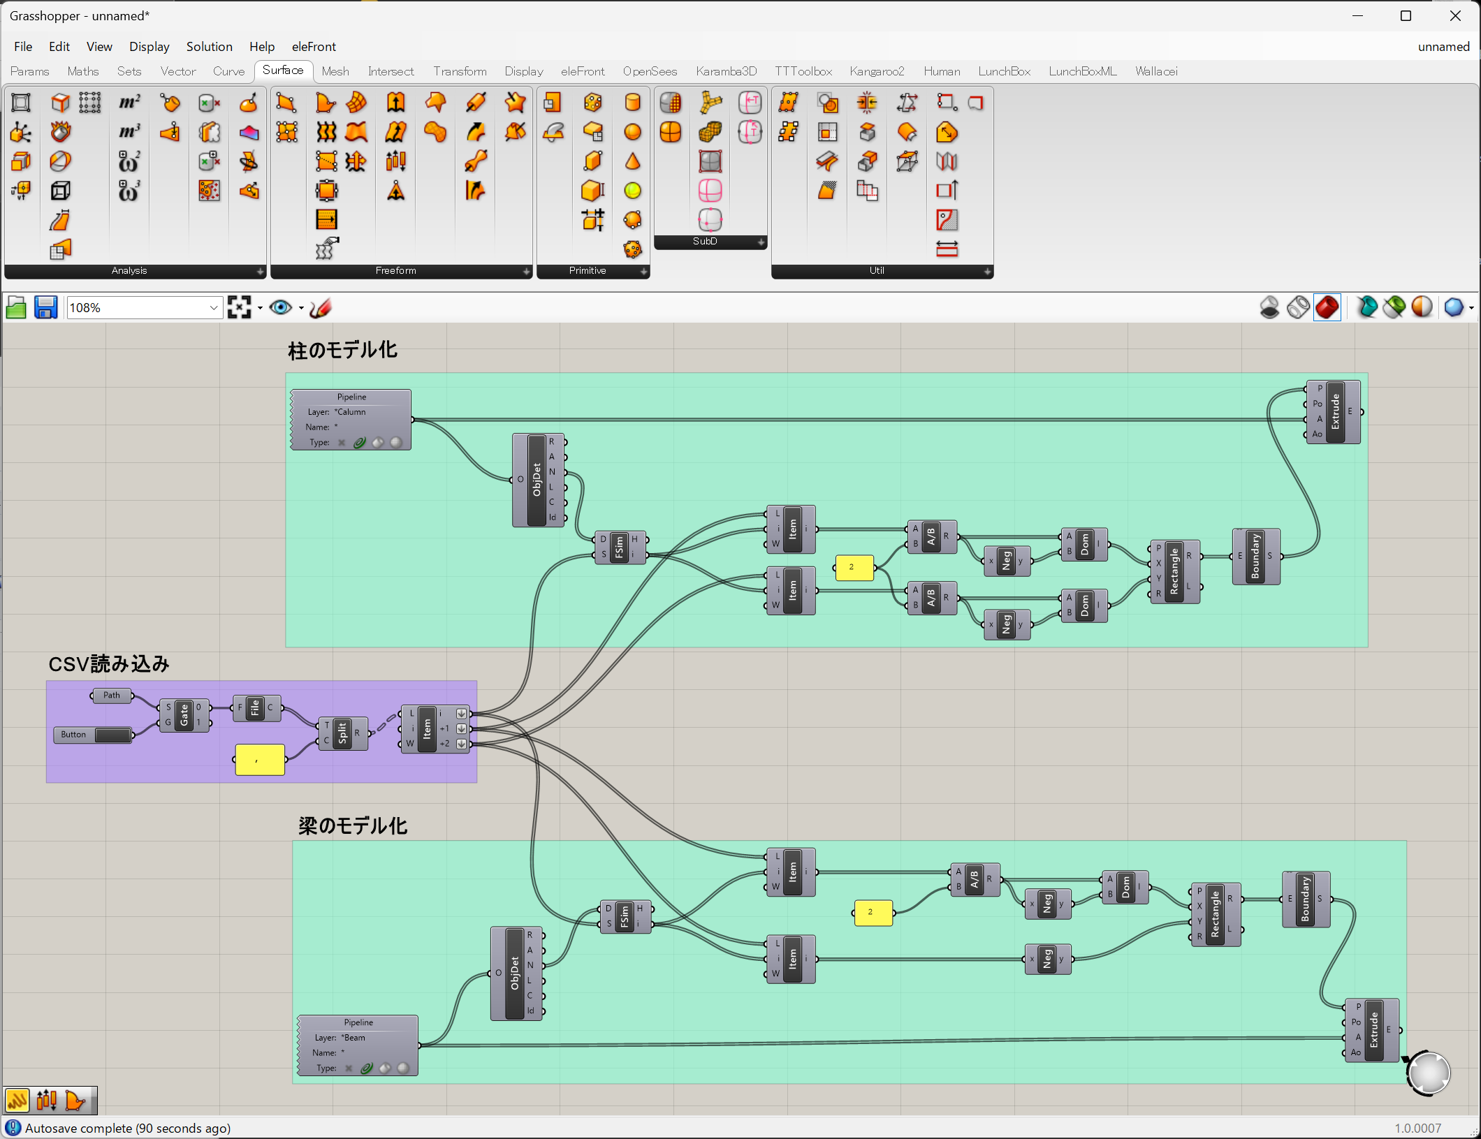Click the Cylinder primitive icon
The image size is (1481, 1139).
632,103
